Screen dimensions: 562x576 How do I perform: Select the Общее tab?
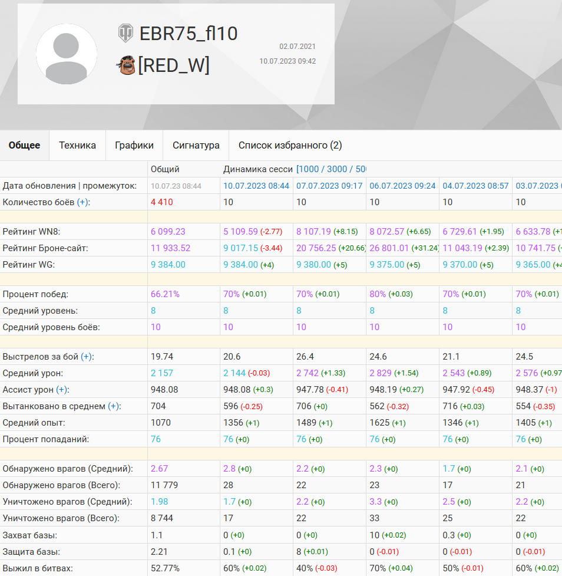click(24, 145)
